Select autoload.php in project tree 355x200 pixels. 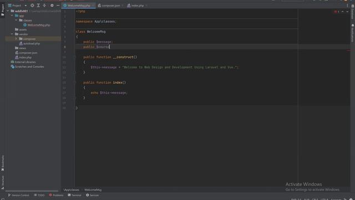point(29,43)
